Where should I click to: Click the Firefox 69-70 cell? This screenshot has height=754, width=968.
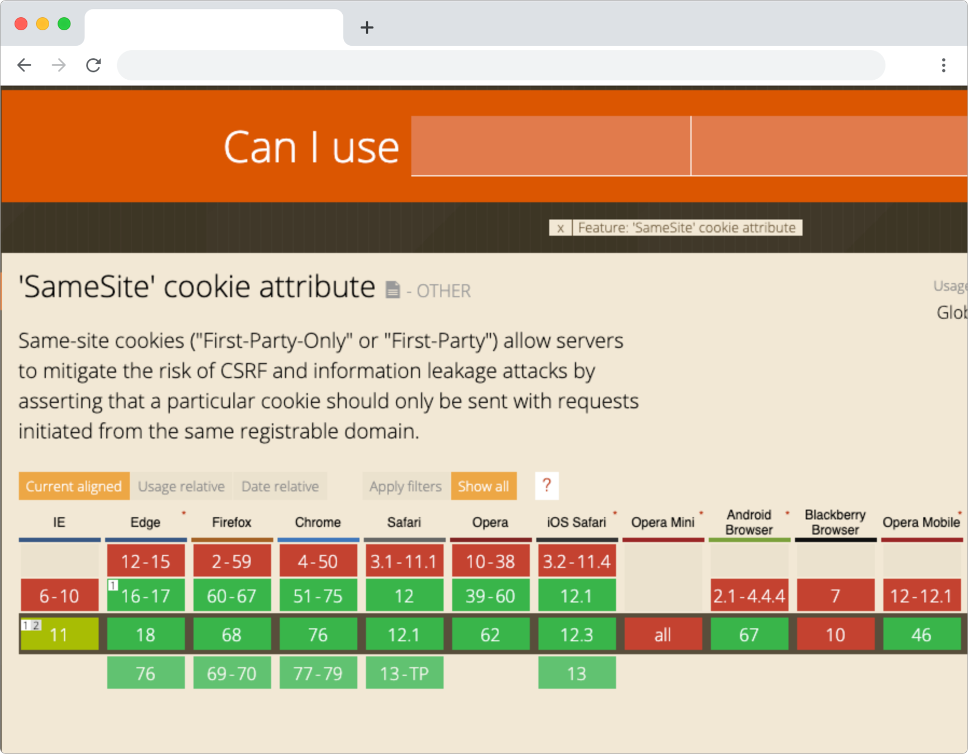pos(232,673)
